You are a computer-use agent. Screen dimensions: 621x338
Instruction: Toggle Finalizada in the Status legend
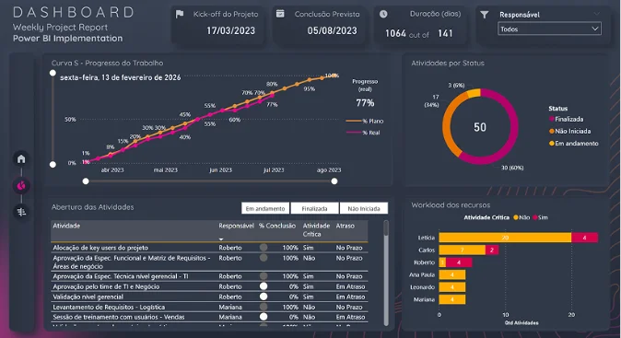point(566,119)
